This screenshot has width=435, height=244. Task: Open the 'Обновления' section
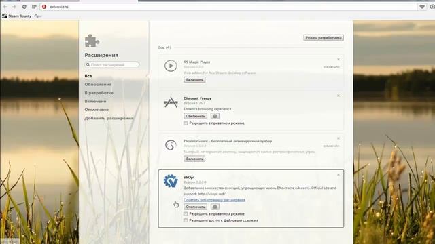click(98, 84)
